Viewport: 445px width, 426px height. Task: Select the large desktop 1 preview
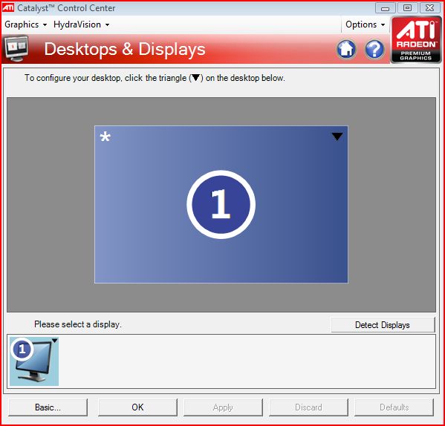pyautogui.click(x=221, y=204)
